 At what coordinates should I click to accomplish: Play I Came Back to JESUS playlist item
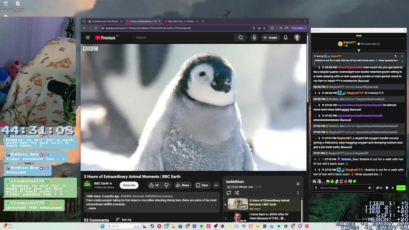262,217
